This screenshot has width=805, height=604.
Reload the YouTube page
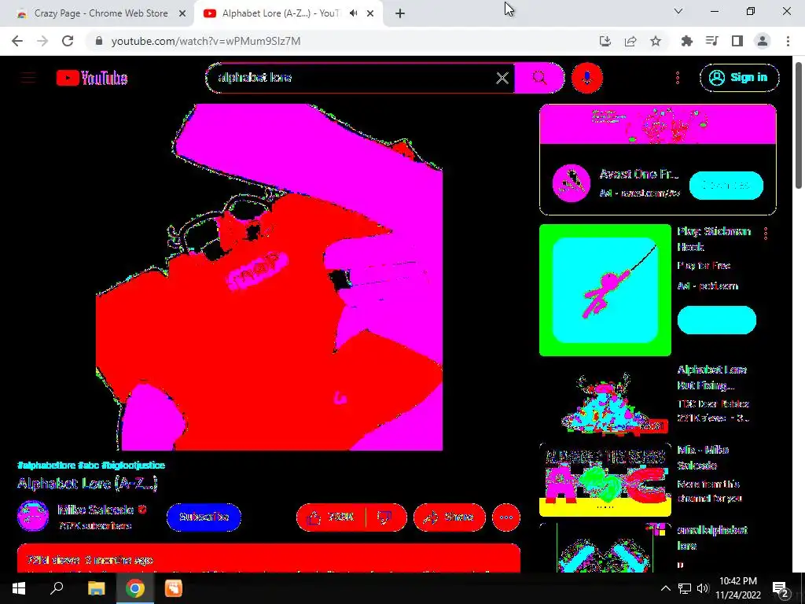point(68,41)
